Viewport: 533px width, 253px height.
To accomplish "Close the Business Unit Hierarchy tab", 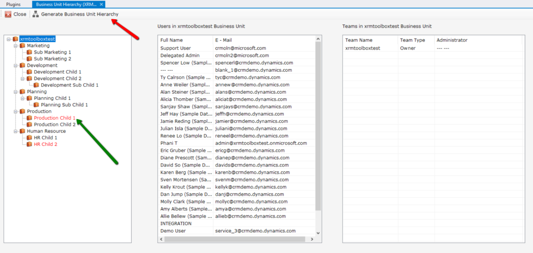I will pos(102,4).
